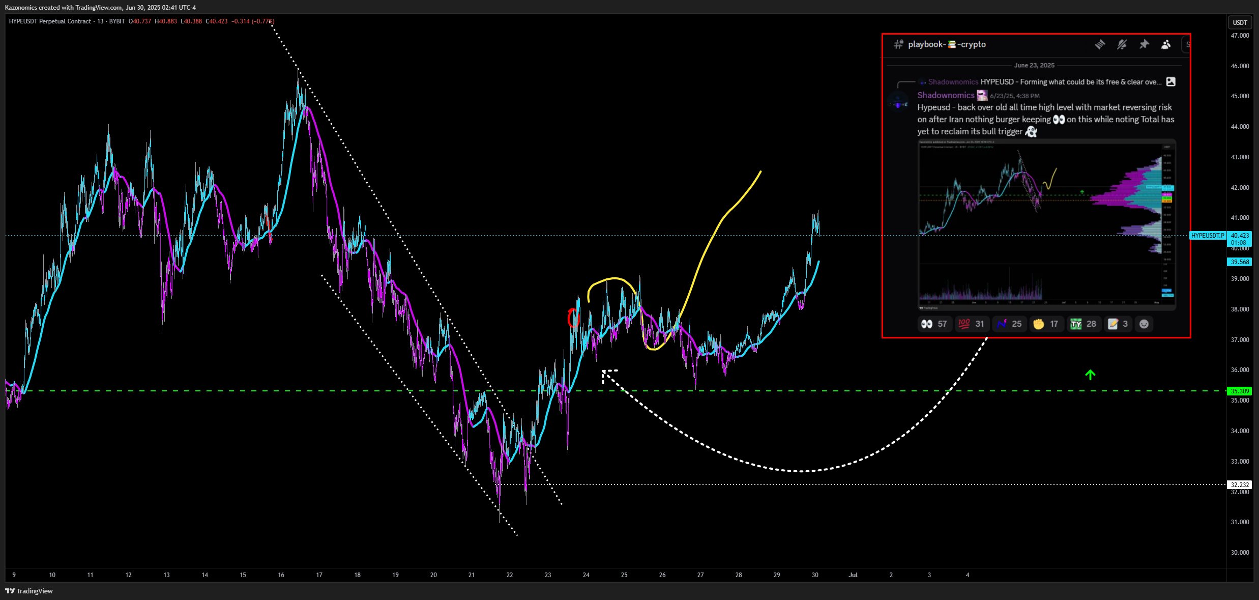This screenshot has height=600, width=1259.
Task: Click the open value O40.737 in the legend
Action: pyautogui.click(x=140, y=21)
